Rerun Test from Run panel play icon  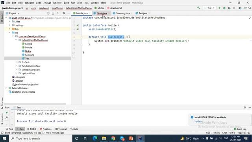pos(7,112)
